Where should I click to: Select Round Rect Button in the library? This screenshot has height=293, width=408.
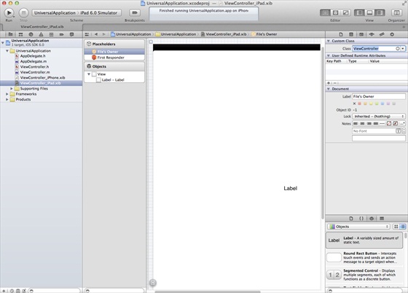point(364,257)
